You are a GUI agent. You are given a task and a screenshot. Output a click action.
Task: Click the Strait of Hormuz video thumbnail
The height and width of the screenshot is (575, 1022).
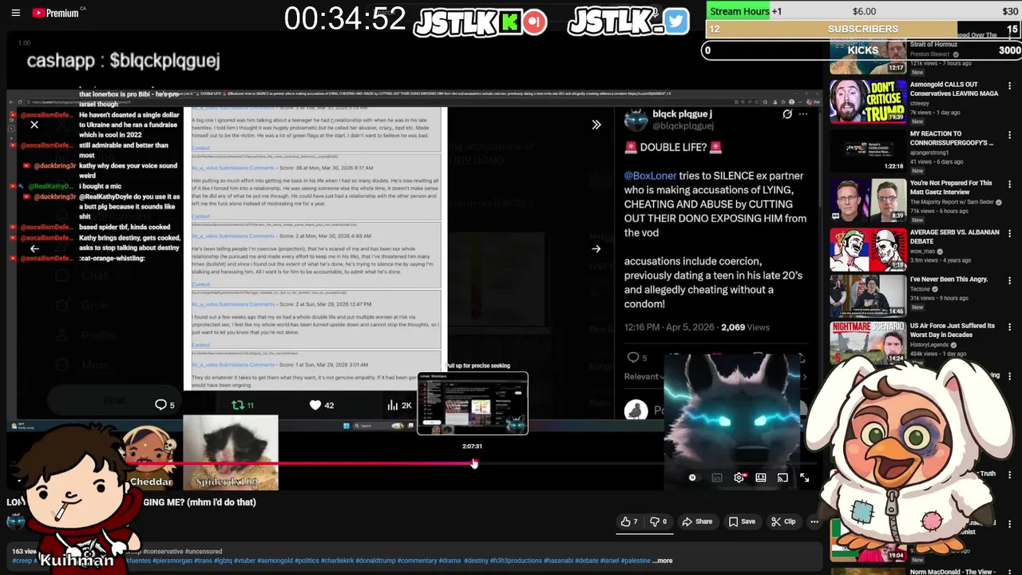[867, 55]
